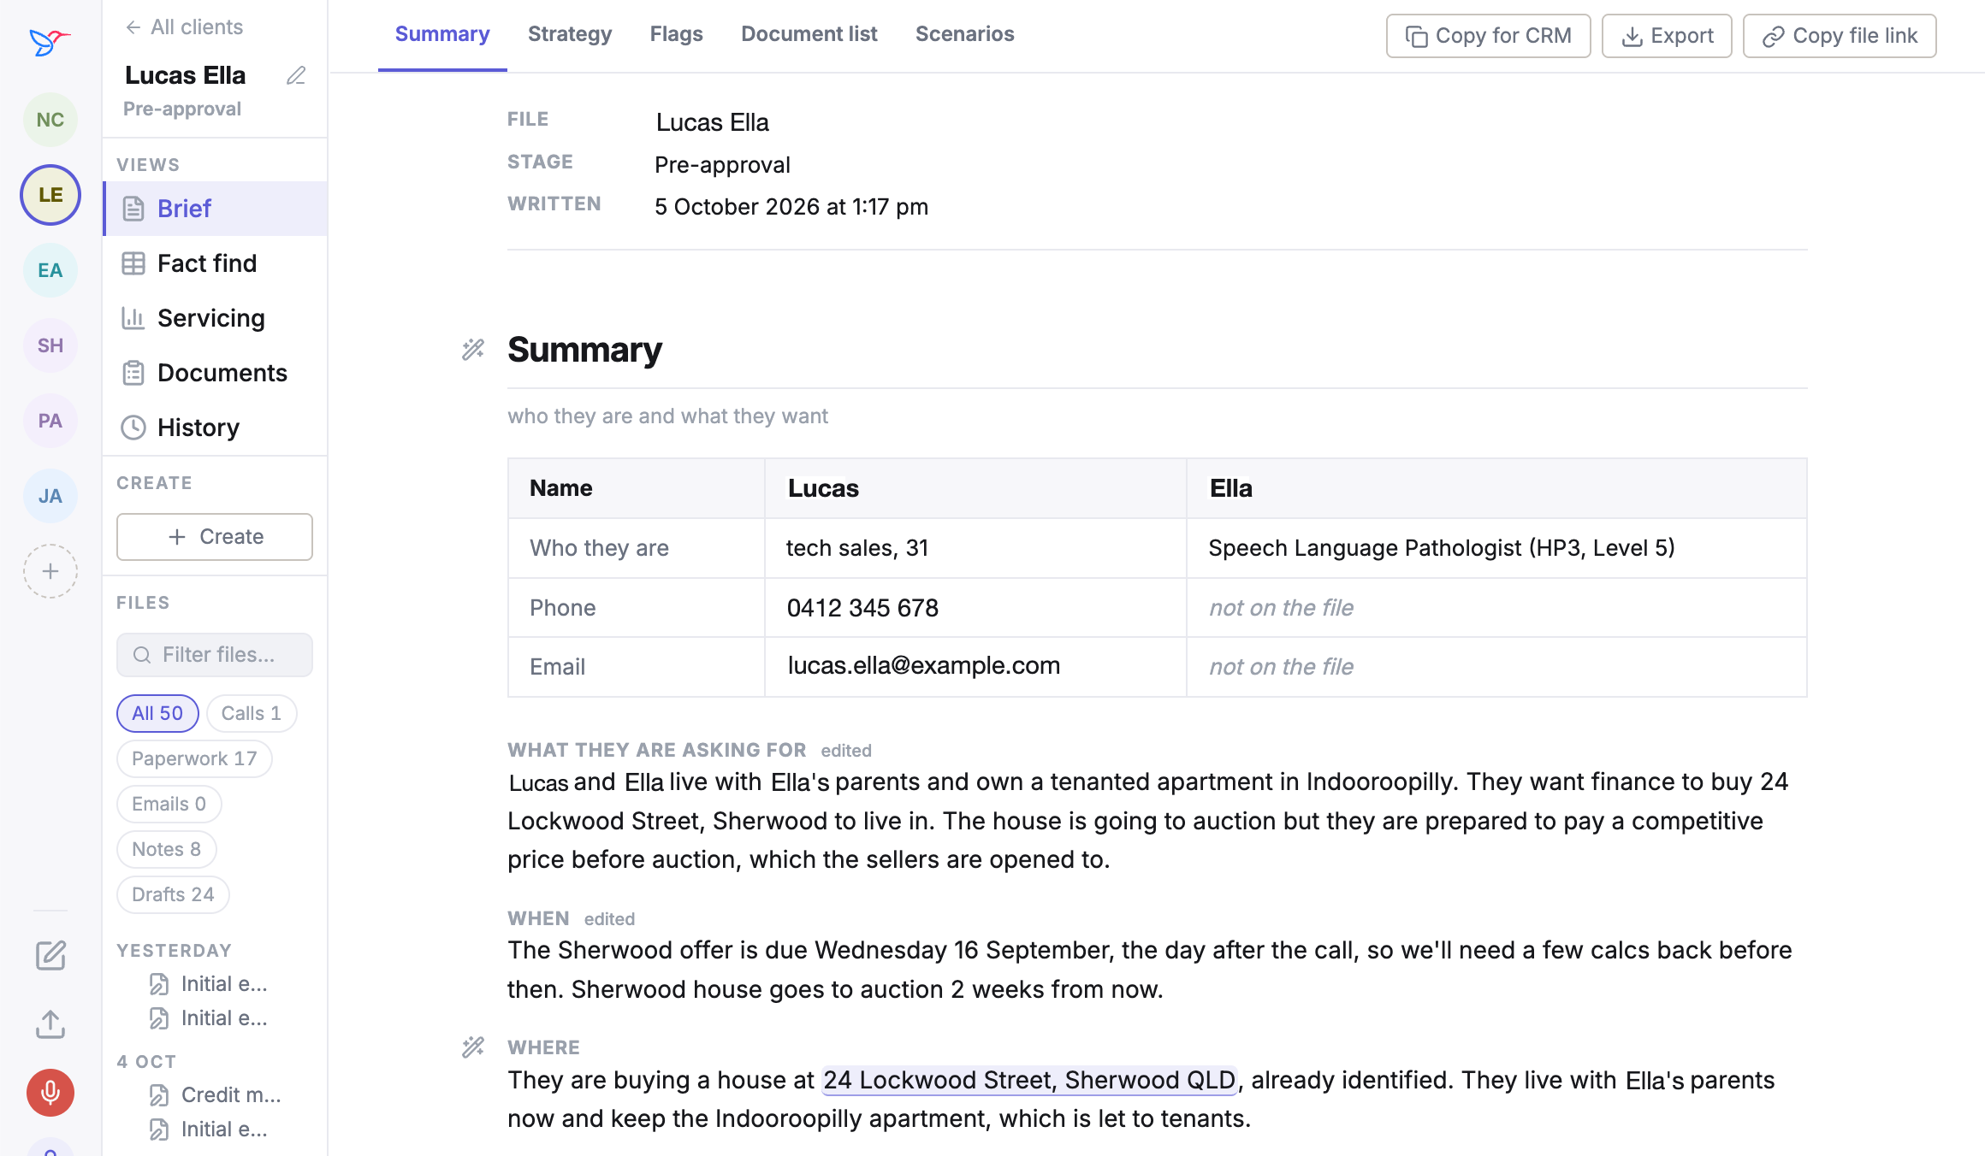Select the LE client avatar
This screenshot has width=1985, height=1156.
coord(50,195)
